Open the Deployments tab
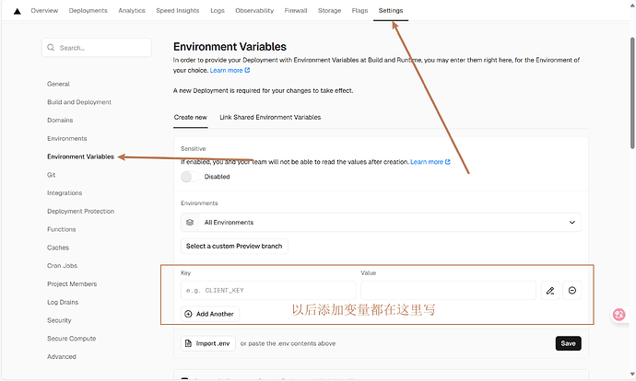 88,10
